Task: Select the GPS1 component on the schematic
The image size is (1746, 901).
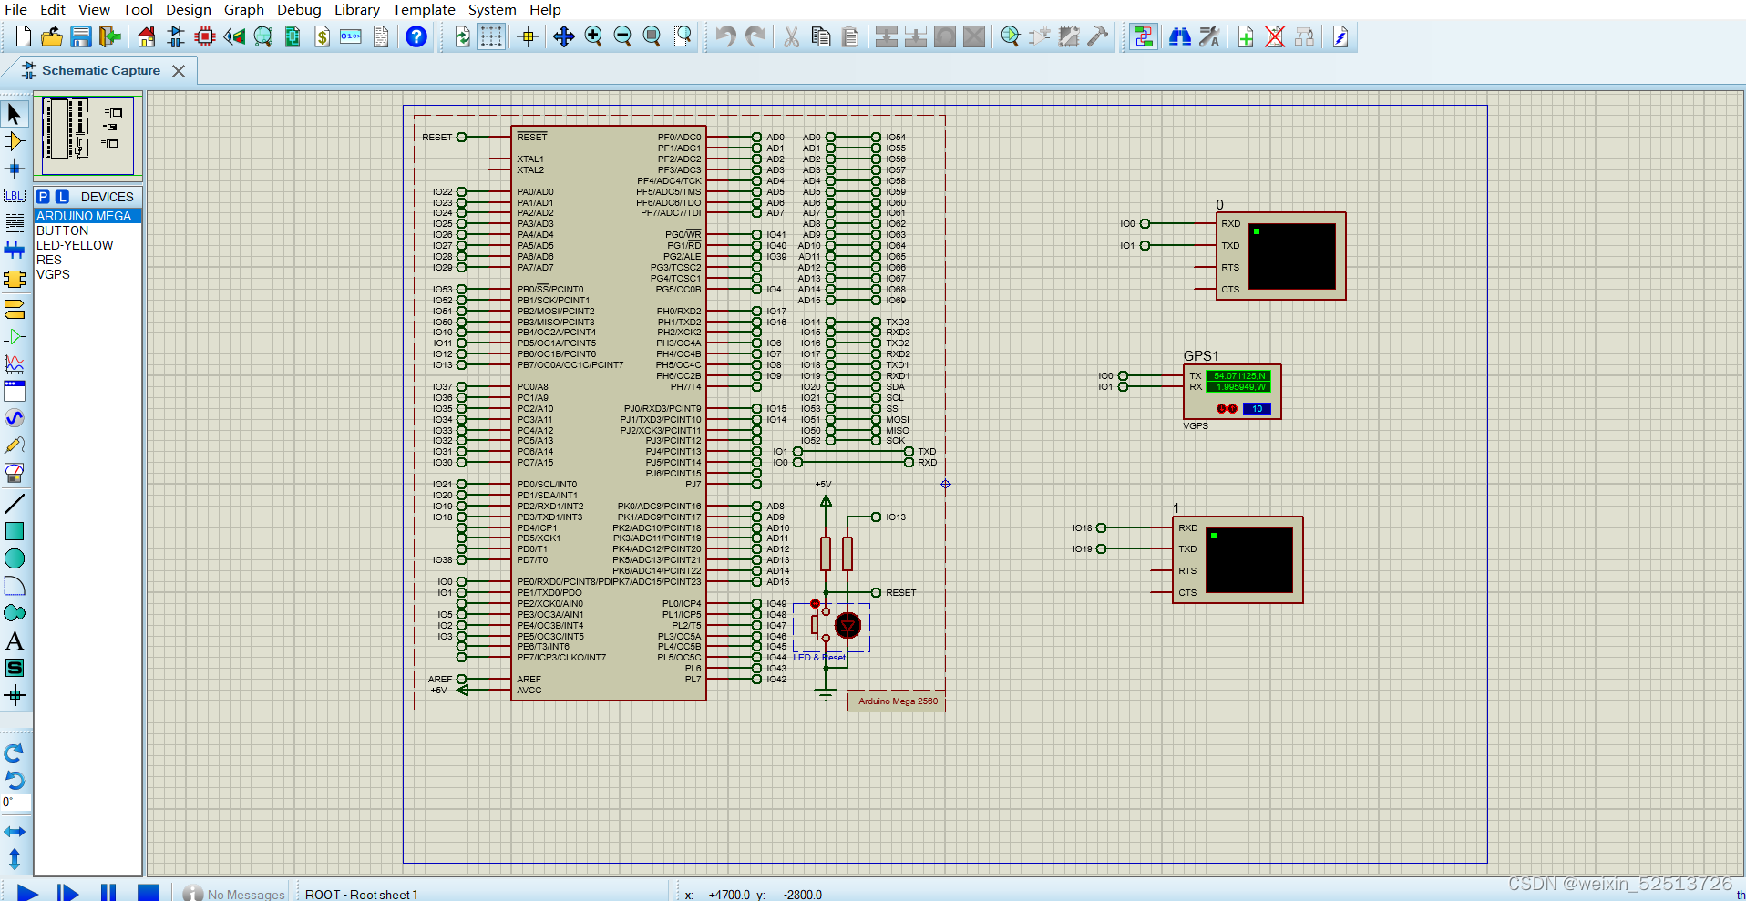Action: tap(1232, 392)
